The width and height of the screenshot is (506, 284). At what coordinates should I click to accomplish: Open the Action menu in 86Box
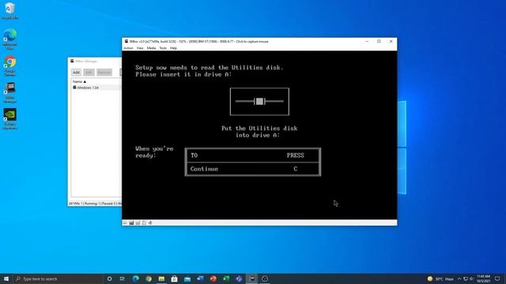point(128,48)
